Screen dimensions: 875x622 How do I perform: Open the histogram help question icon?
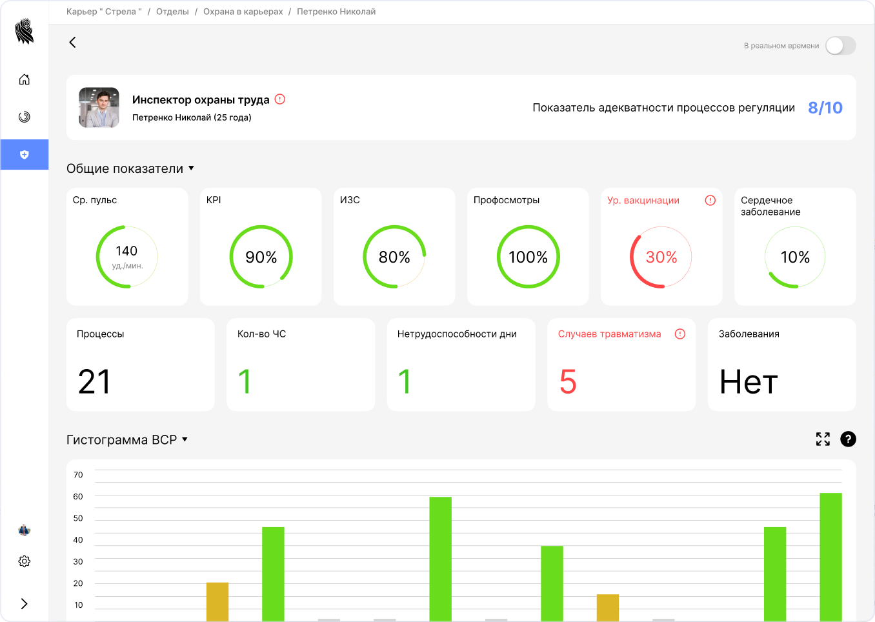848,439
